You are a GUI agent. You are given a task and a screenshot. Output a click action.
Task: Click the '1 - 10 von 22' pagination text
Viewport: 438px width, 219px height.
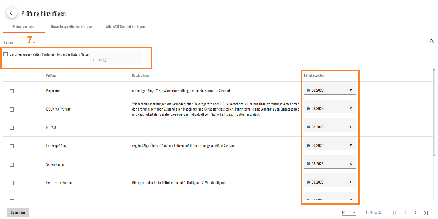click(373, 213)
